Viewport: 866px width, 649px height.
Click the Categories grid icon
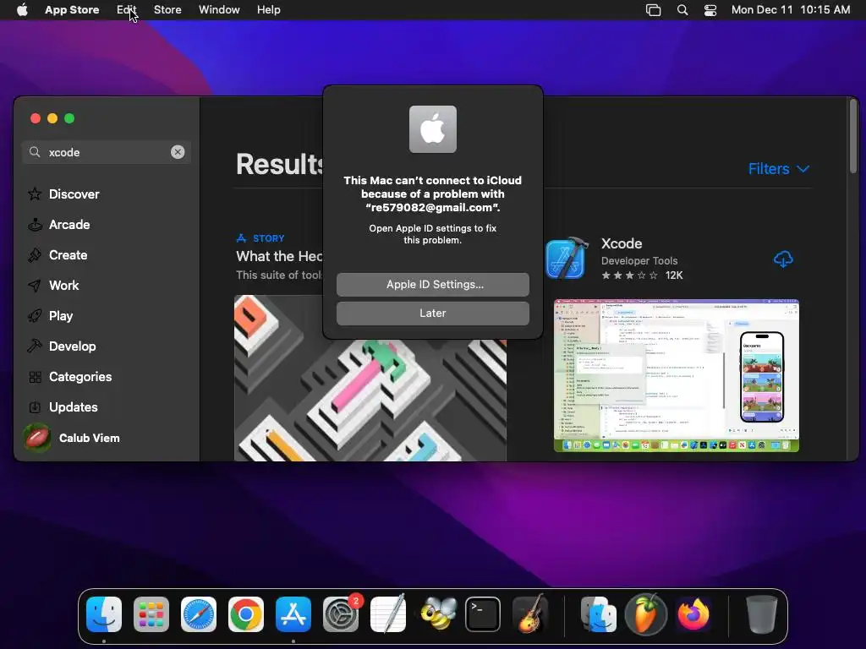[35, 377]
